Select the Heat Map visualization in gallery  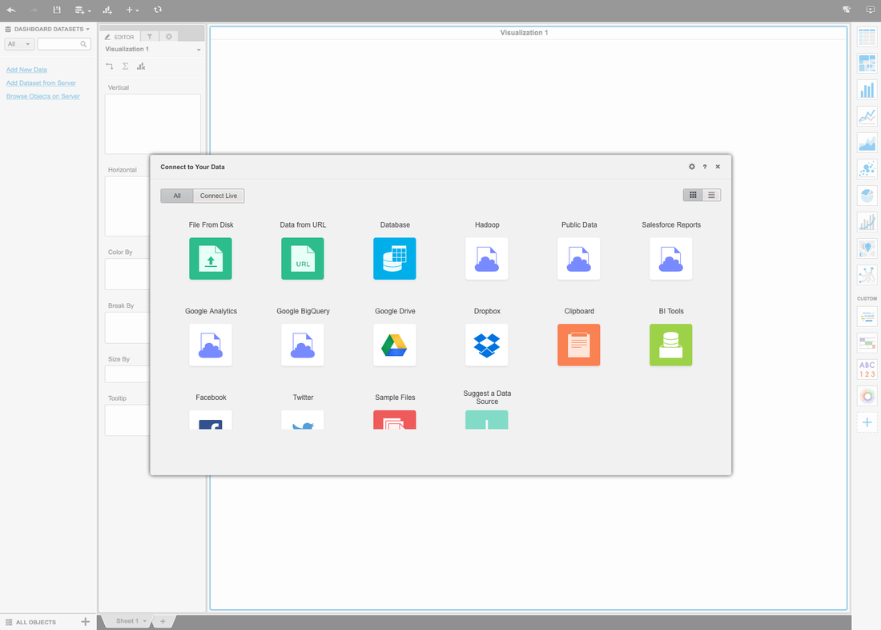click(x=867, y=63)
